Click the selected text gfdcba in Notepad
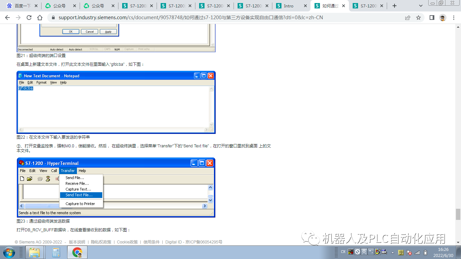 tap(26, 88)
